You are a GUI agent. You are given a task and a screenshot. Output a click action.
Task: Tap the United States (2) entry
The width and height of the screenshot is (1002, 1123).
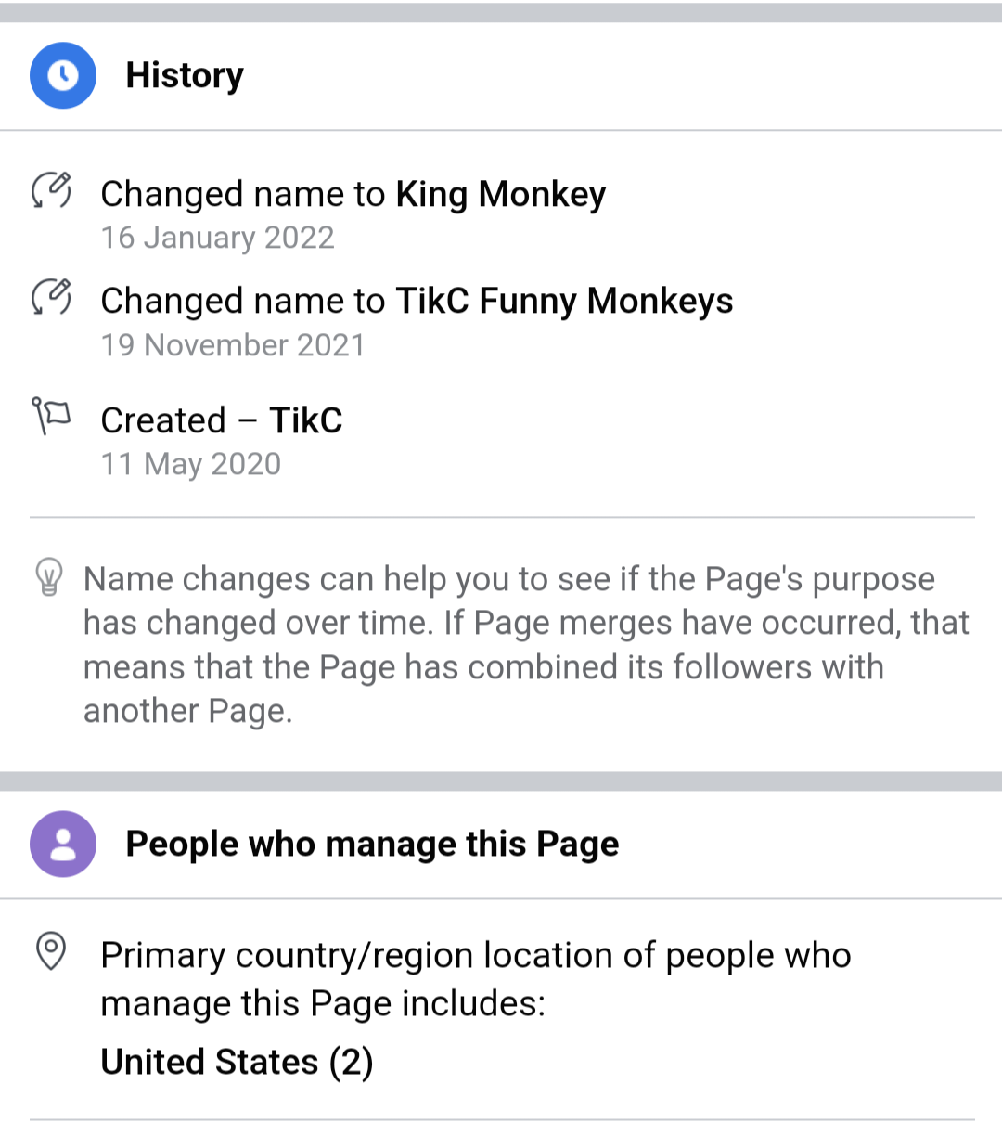pos(237,1062)
